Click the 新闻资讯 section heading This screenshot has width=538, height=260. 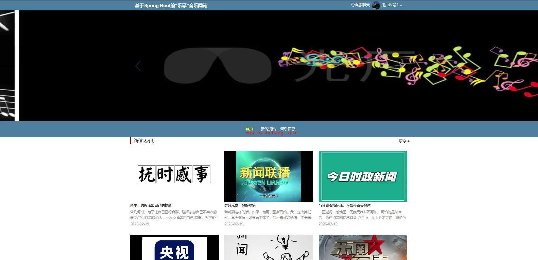(143, 141)
